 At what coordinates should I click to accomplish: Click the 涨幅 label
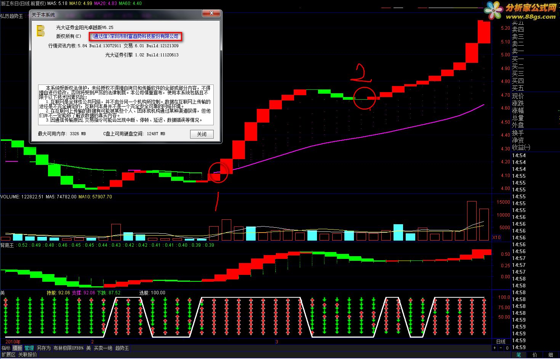pos(518,110)
